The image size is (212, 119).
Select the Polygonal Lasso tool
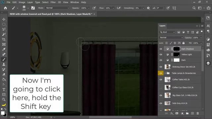click(4, 29)
